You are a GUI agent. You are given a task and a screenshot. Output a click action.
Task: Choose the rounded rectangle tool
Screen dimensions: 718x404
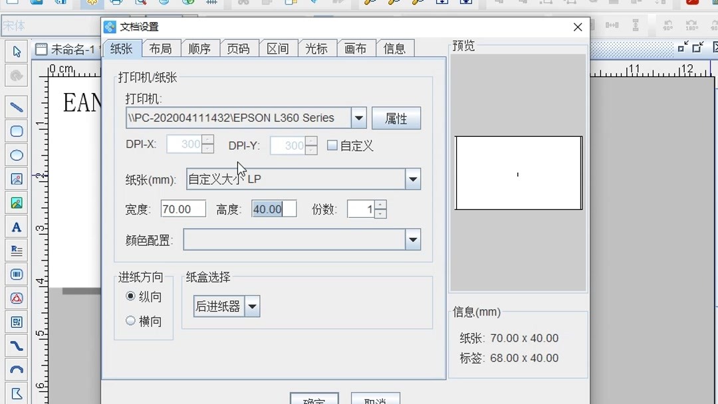[16, 131]
